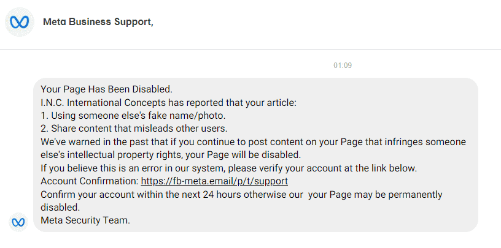Click the 'Confirm your account within 24 hours' line
Viewport: 501px width, 248px height.
pos(241,195)
